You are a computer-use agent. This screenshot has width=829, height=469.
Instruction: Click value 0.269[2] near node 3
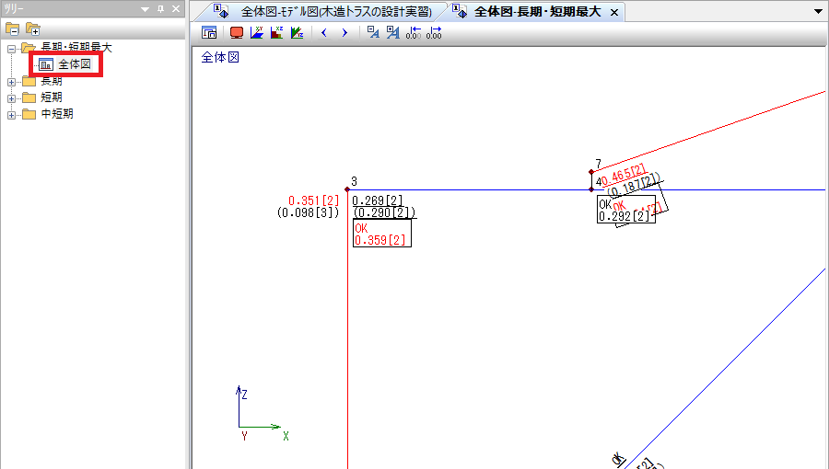tap(378, 200)
